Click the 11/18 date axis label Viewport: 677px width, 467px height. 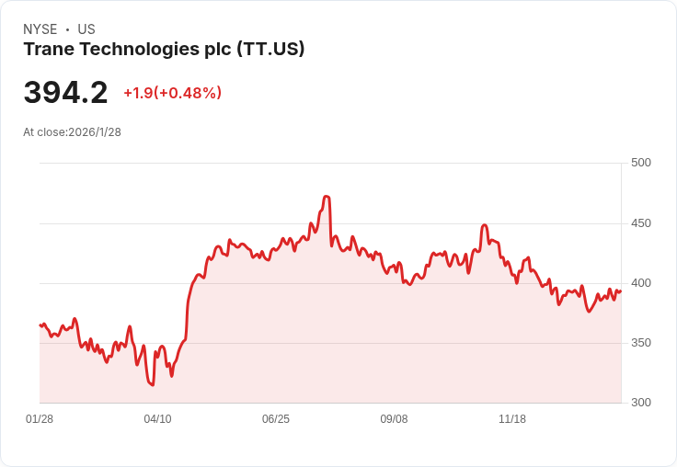[512, 418]
